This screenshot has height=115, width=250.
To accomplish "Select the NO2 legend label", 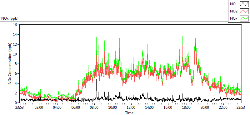I will [x=234, y=11].
